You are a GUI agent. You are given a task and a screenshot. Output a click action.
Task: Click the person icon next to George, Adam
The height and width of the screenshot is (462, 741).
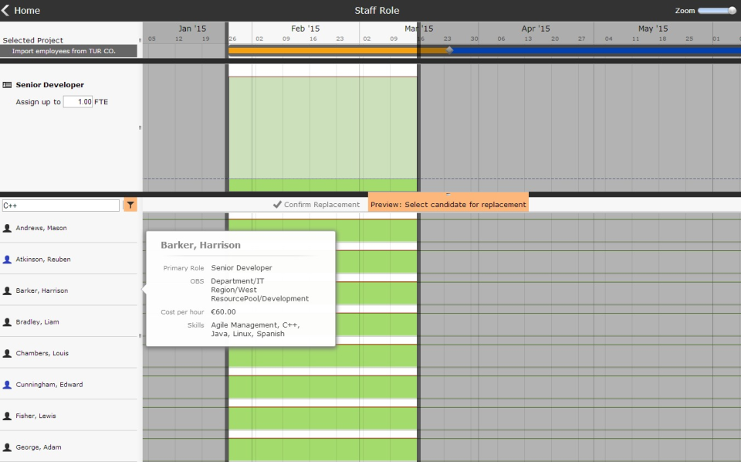(7, 447)
